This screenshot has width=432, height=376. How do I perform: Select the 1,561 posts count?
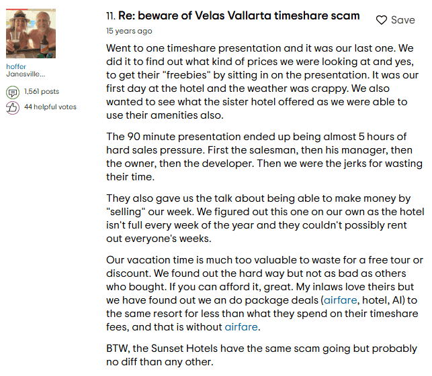(42, 91)
